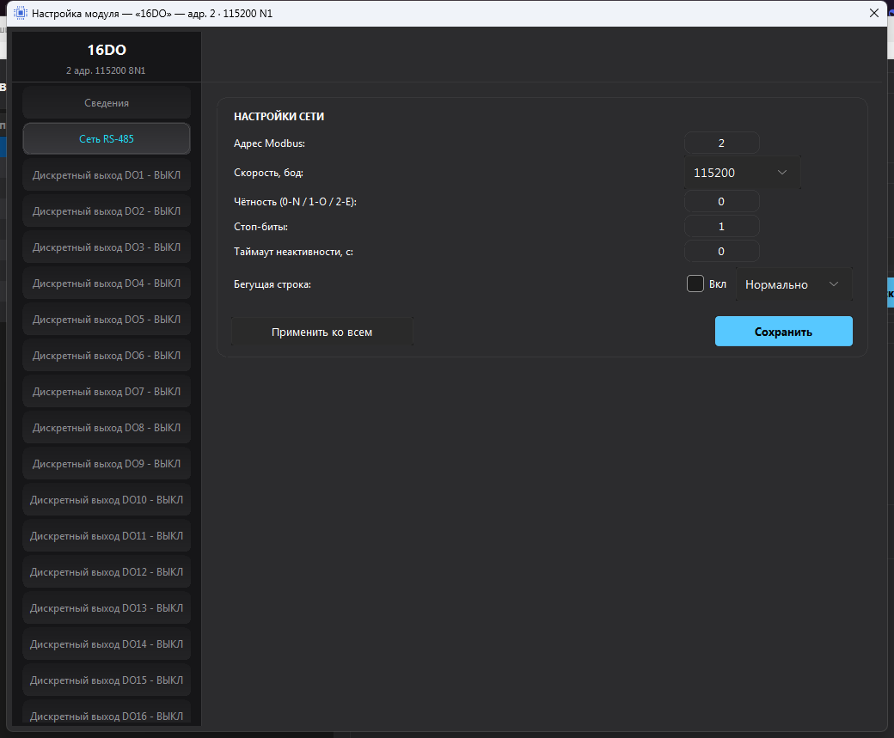This screenshot has height=738, width=894.
Task: Open Дискретный выход DO11
Action: point(107,536)
